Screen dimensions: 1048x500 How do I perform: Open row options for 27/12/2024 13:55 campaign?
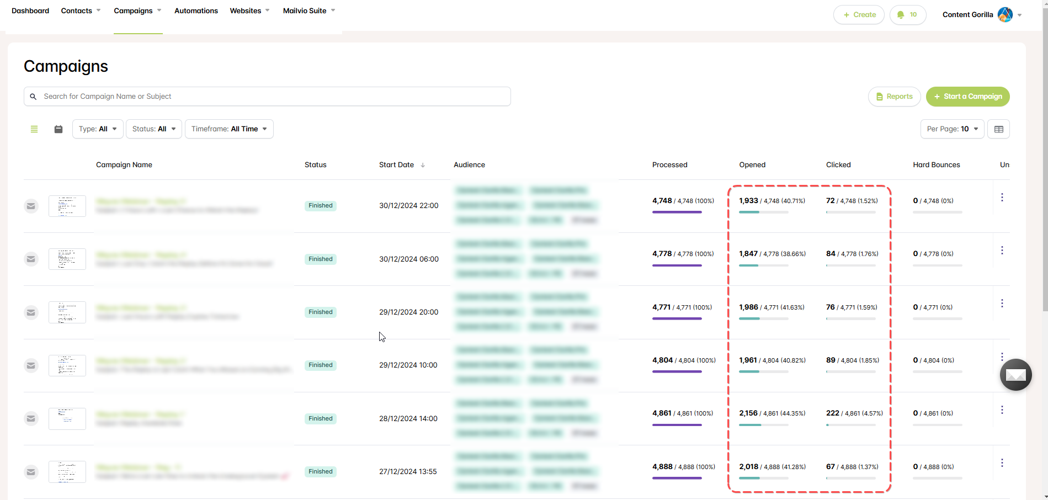pos(1002,463)
